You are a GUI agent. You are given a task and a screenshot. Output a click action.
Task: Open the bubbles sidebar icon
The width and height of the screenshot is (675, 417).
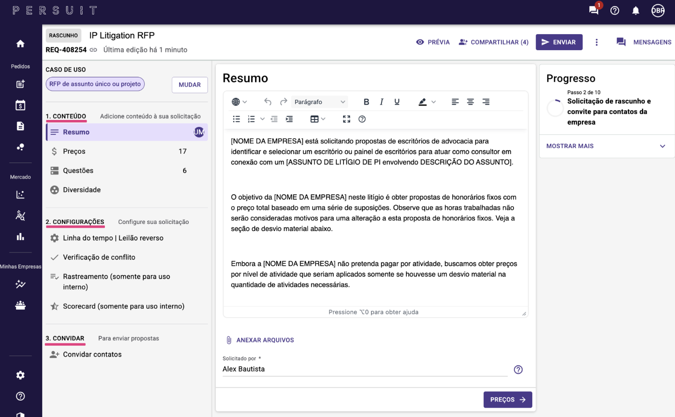20,147
